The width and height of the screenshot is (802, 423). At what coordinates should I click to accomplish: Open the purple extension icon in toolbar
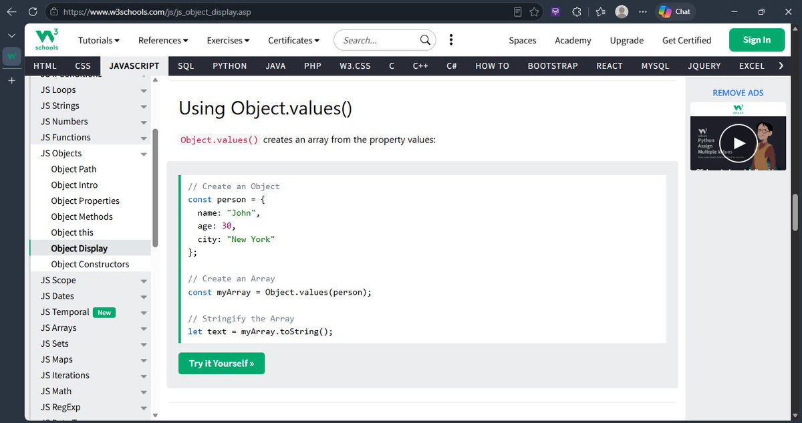555,11
